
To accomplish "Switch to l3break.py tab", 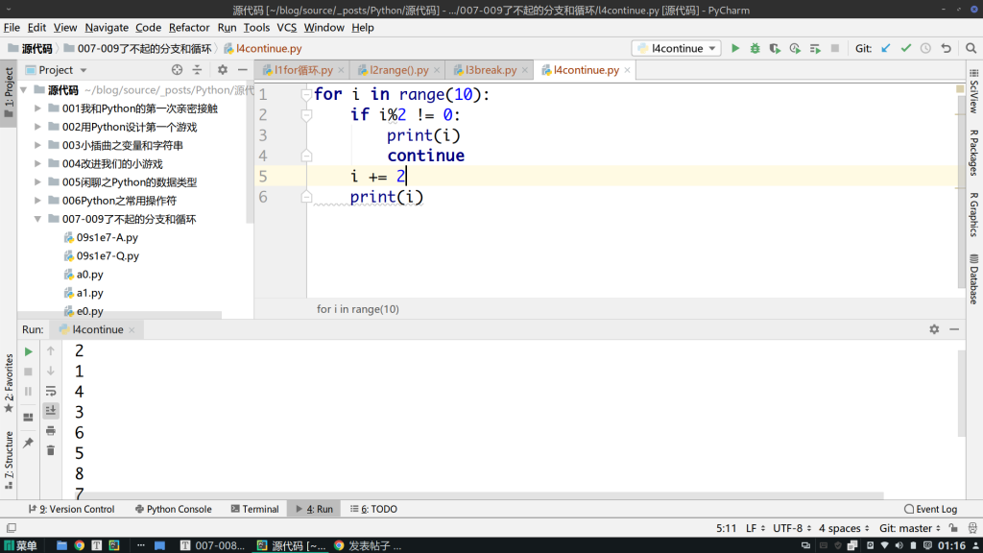I will point(491,69).
